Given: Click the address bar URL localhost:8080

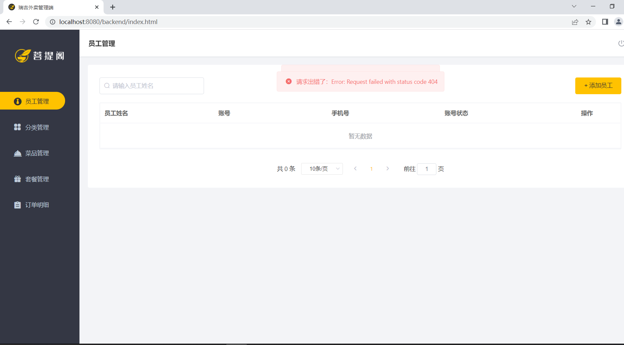Looking at the screenshot, I should click(109, 22).
